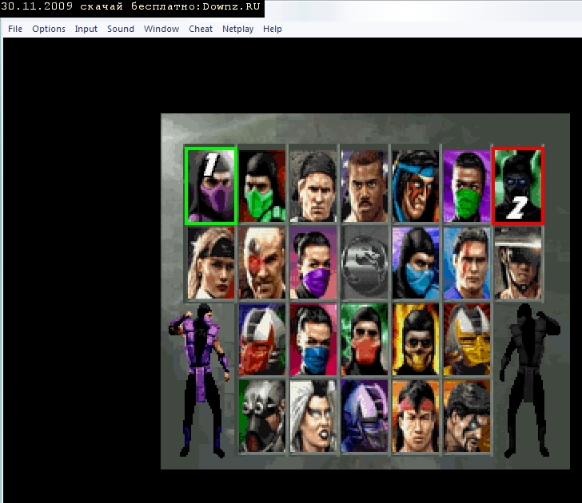
Task: Pick classic Sub-Zero with blue mask
Action: click(x=416, y=263)
